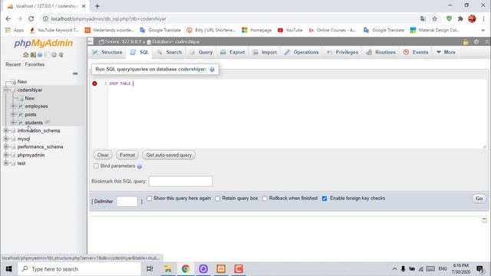Click the Bookmark this SQL query field

tap(181, 181)
